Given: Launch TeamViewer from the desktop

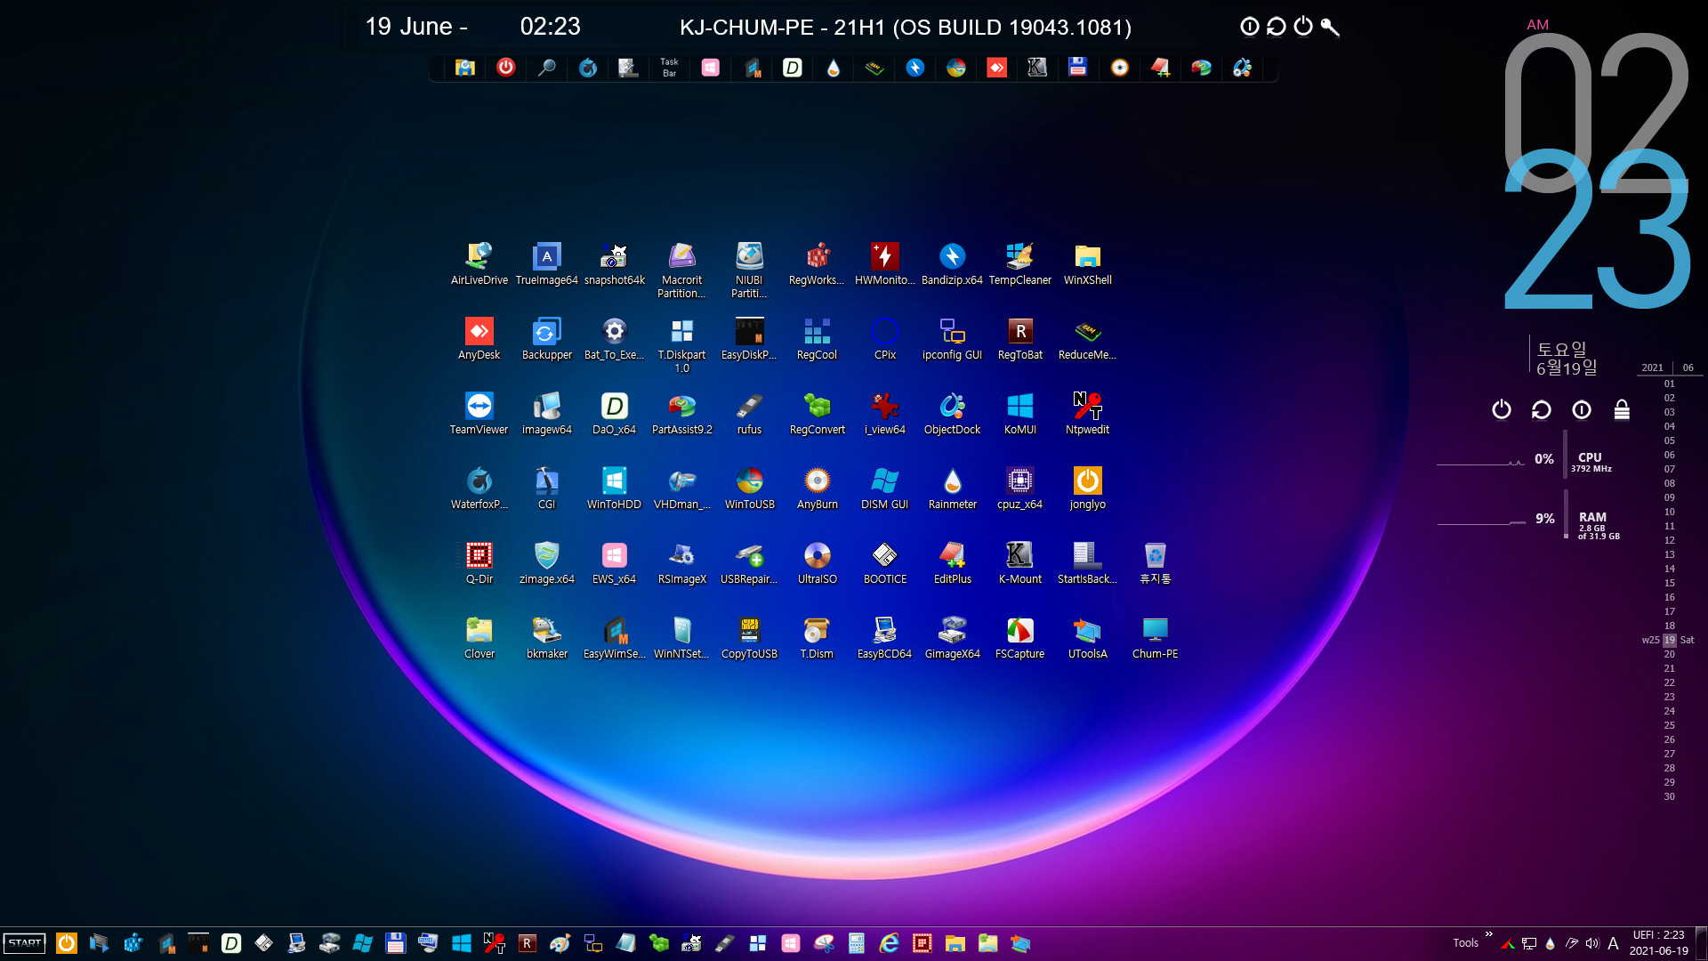Looking at the screenshot, I should point(479,414).
